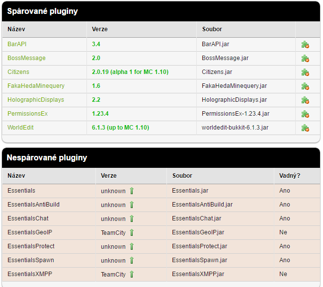
Task: Click the HolographicDisplays.jar file name
Action: 234,100
